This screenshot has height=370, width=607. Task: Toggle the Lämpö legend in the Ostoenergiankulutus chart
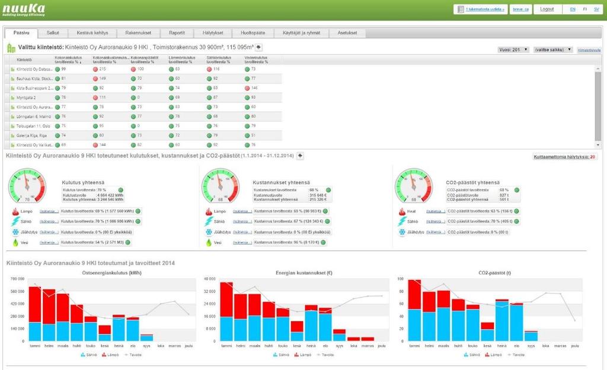pos(110,355)
